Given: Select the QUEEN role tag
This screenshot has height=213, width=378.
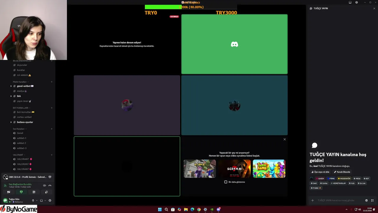Looking at the screenshot, I should click(320, 178).
